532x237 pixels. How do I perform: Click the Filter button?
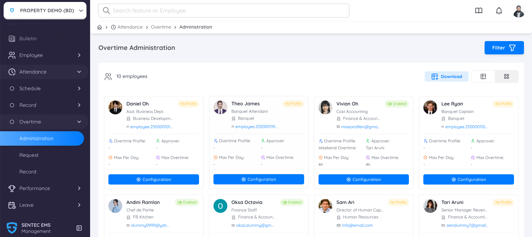click(504, 48)
